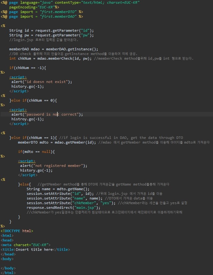Click the alert "not registered member" line
The width and height of the screenshot is (213, 275).
point(54,166)
